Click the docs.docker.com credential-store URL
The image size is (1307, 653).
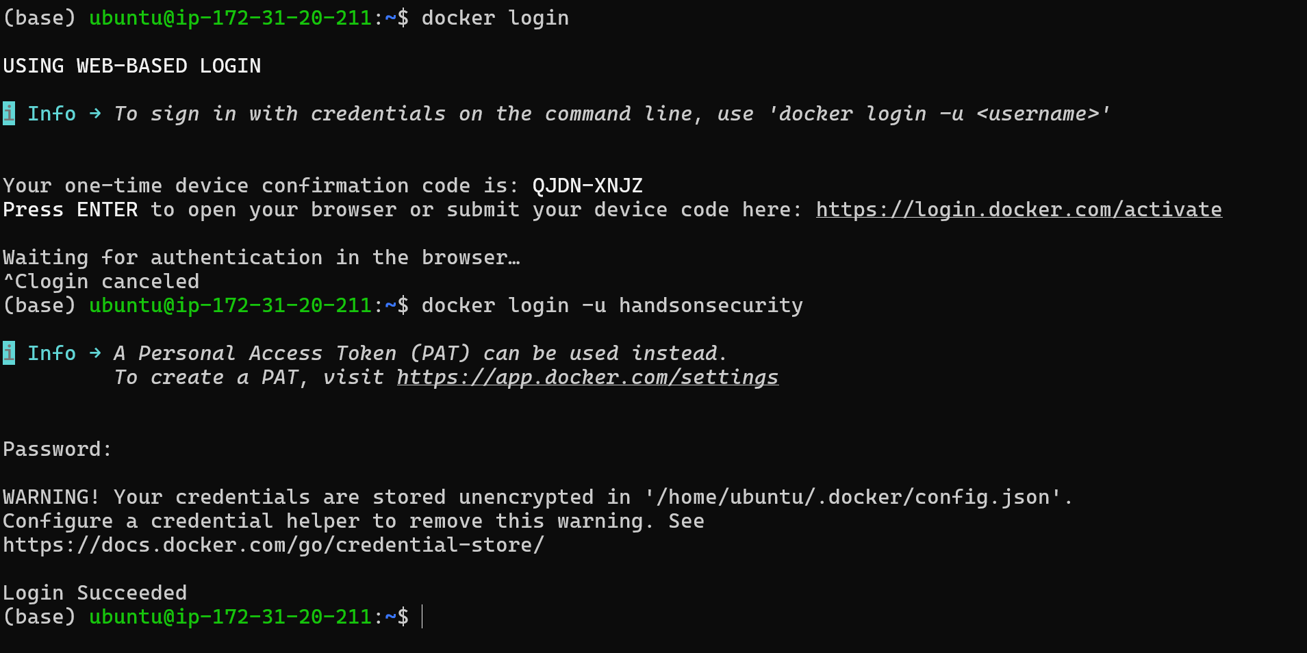click(274, 546)
